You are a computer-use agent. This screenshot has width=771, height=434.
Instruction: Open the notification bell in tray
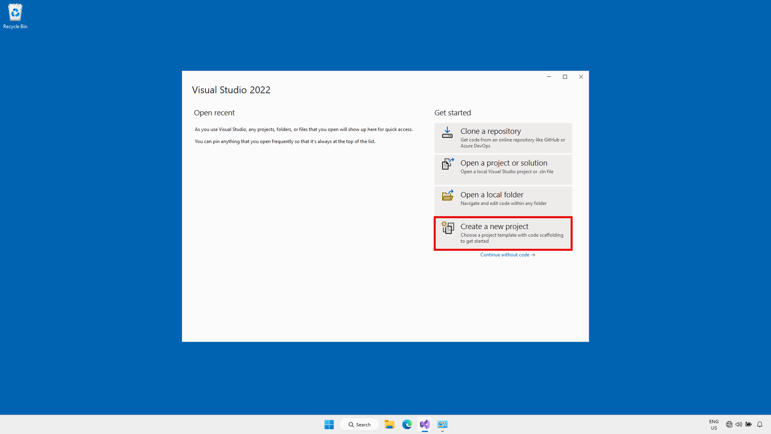click(759, 424)
